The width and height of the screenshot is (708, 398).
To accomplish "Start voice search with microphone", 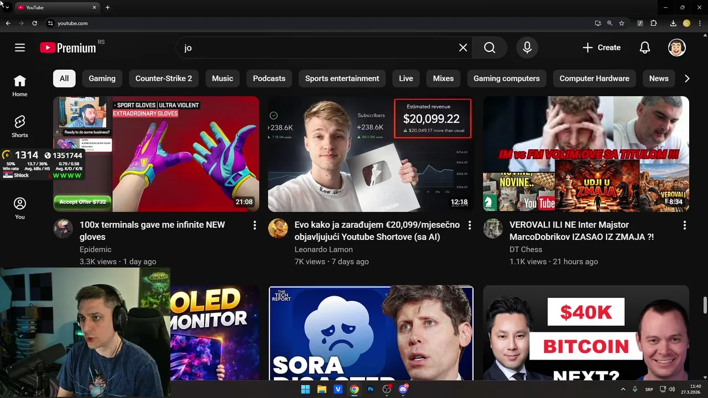I will [x=527, y=48].
